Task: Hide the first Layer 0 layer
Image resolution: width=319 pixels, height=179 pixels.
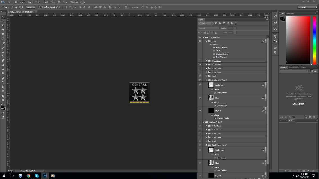Action: tap(200, 111)
